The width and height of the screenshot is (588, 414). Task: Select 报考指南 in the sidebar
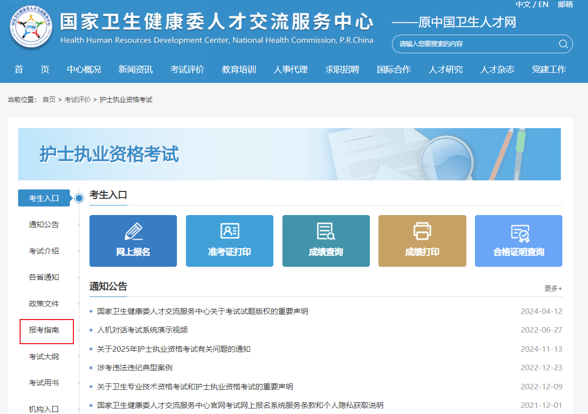tap(44, 330)
